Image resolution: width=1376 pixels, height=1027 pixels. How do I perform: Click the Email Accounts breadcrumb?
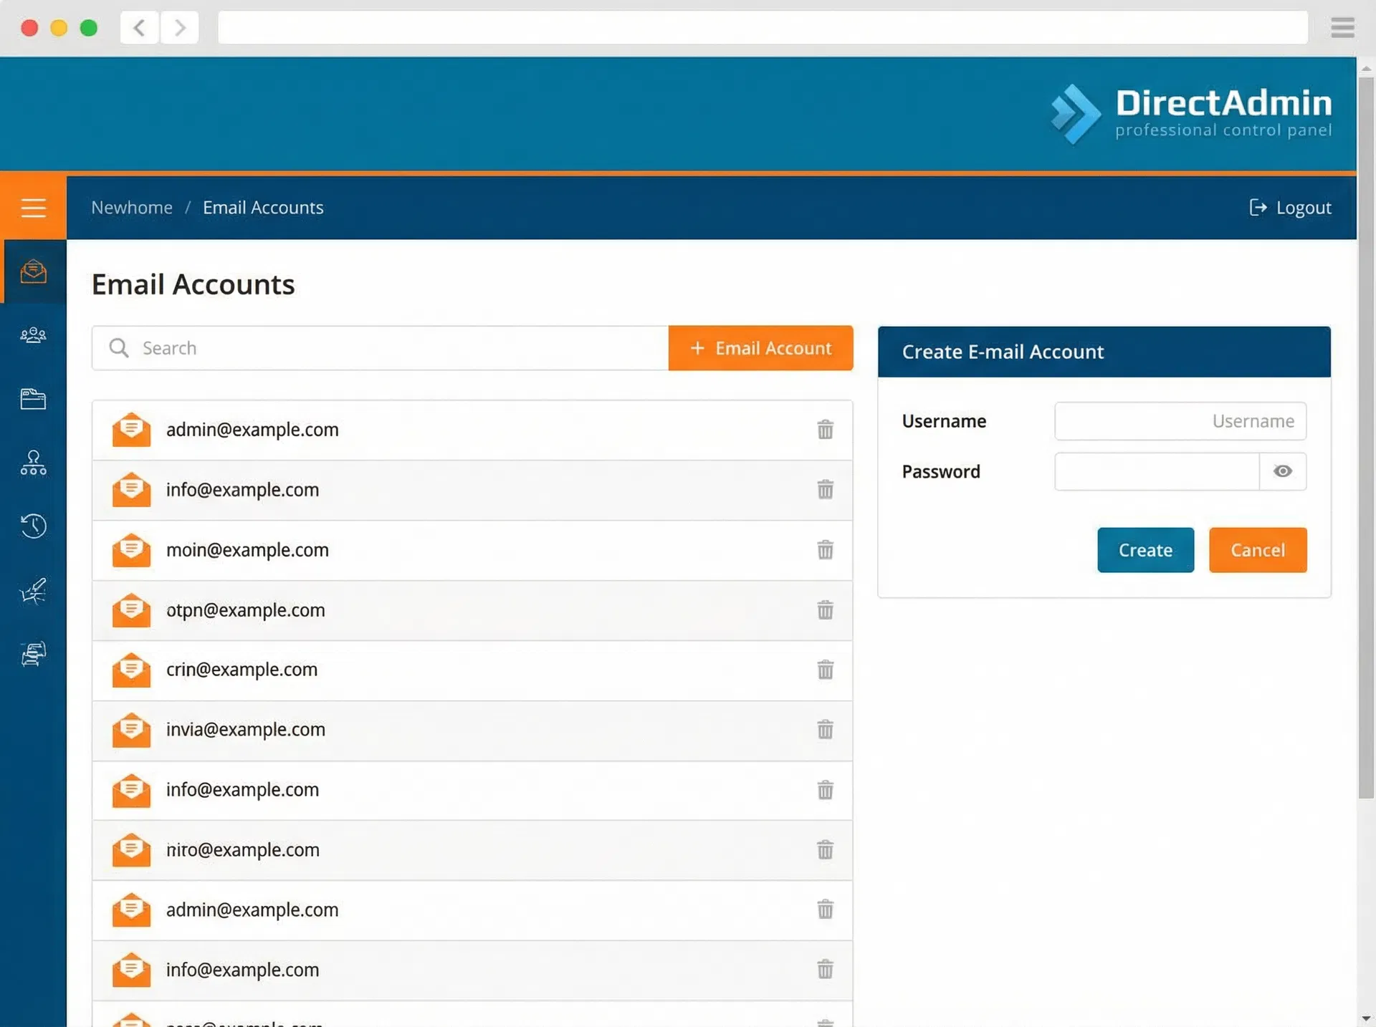(x=263, y=208)
